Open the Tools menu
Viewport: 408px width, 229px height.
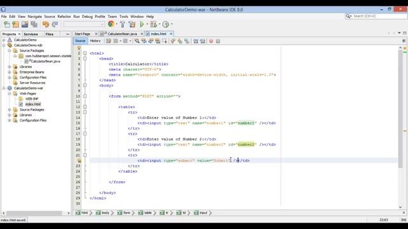[124, 17]
